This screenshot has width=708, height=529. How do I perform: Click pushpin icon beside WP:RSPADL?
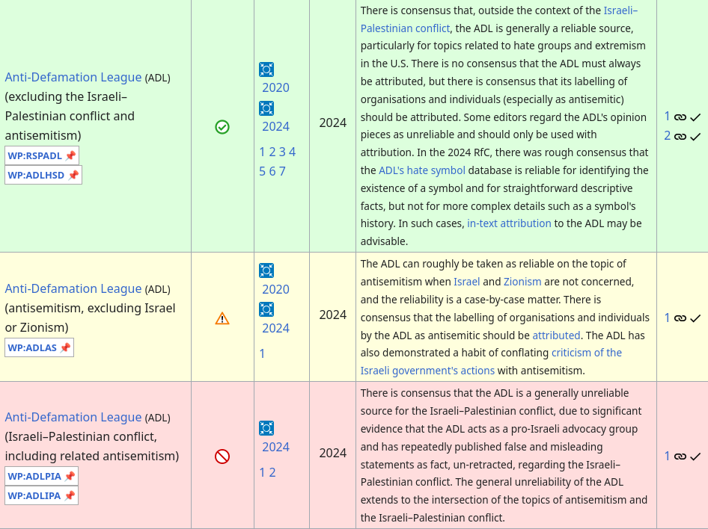tap(70, 156)
